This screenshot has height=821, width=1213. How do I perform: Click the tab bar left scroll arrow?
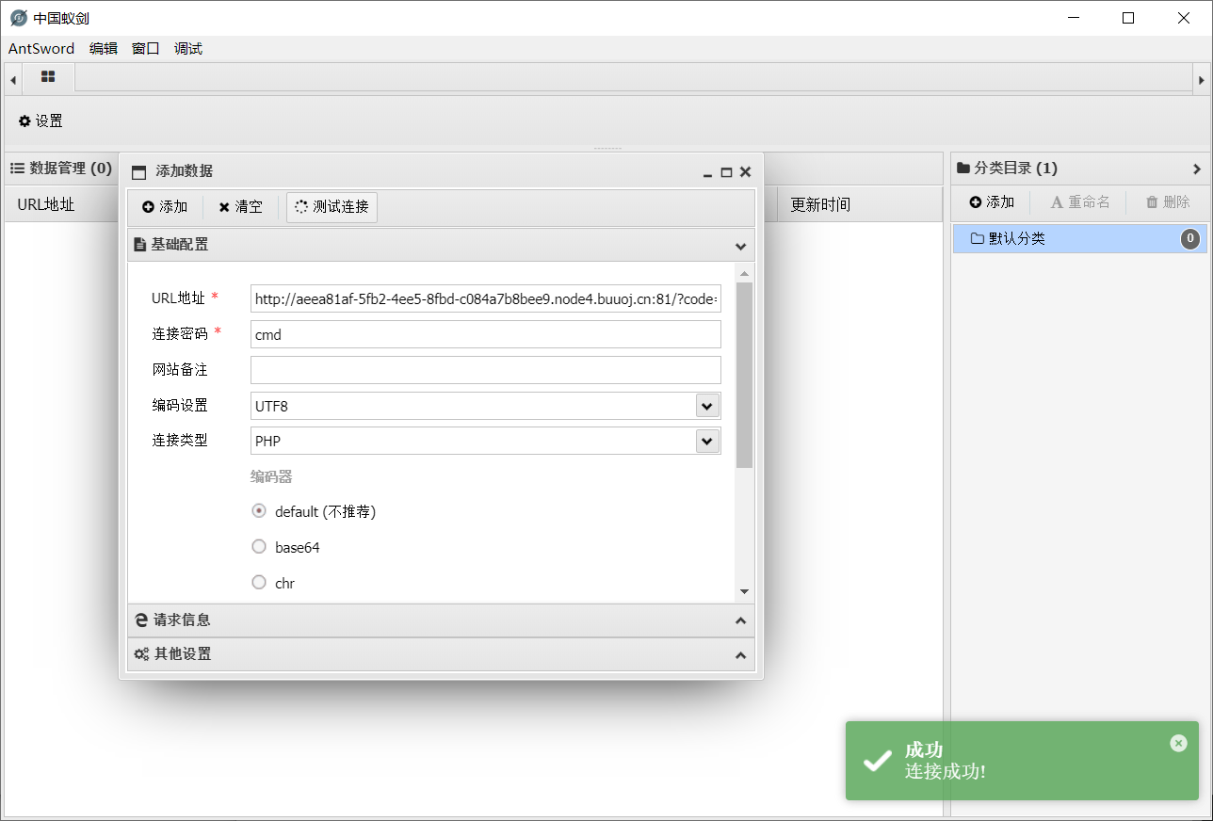(13, 80)
